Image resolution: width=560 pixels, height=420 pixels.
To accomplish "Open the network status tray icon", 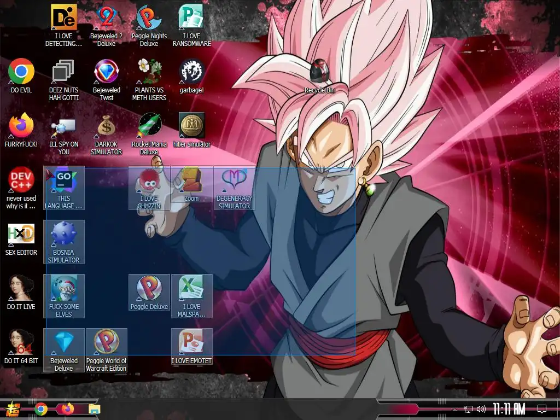I will click(x=468, y=409).
